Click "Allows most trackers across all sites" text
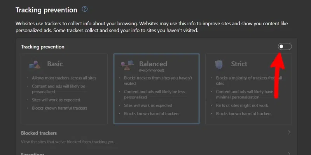 [64, 78]
